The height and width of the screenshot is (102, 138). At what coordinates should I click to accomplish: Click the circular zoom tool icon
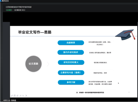(x=17, y=96)
